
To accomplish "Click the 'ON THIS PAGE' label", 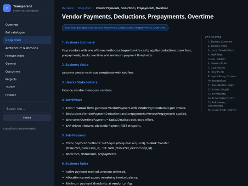I will 213,37.
